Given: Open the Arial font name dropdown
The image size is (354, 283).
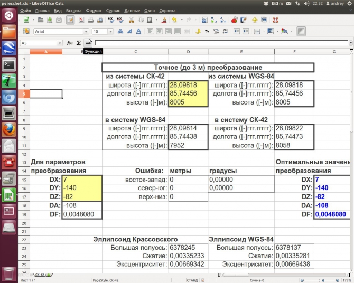Looking at the screenshot, I should point(86,31).
